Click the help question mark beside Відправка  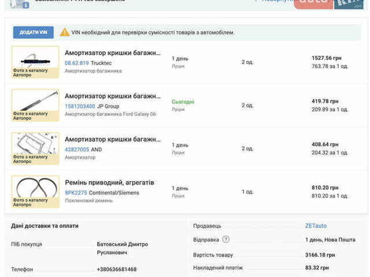pyautogui.click(x=226, y=239)
